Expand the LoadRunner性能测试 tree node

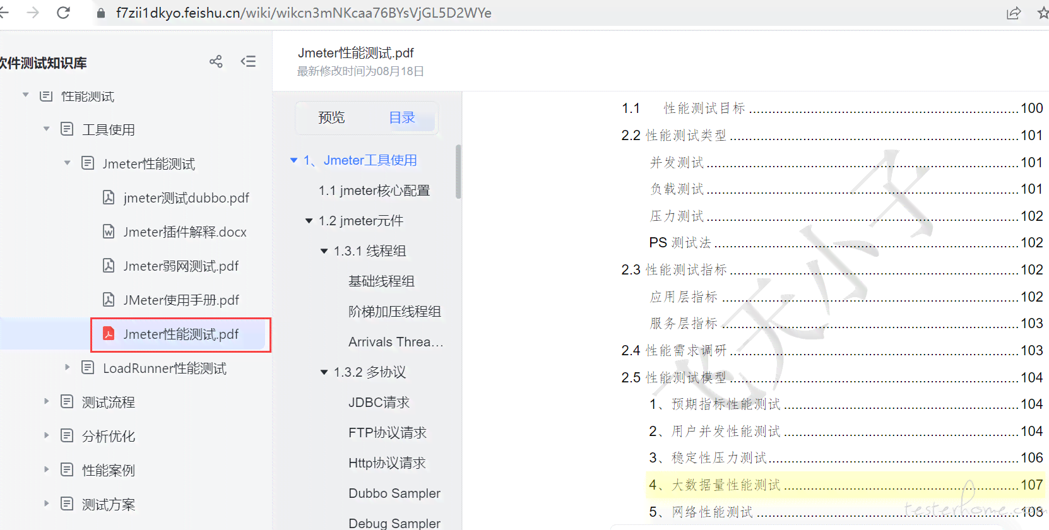[x=68, y=367]
